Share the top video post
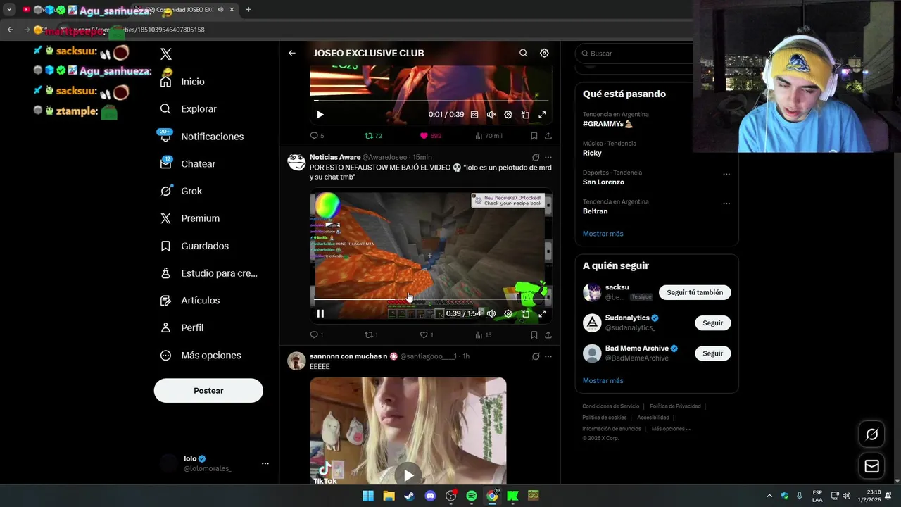Image resolution: width=901 pixels, height=507 pixels. tap(548, 136)
